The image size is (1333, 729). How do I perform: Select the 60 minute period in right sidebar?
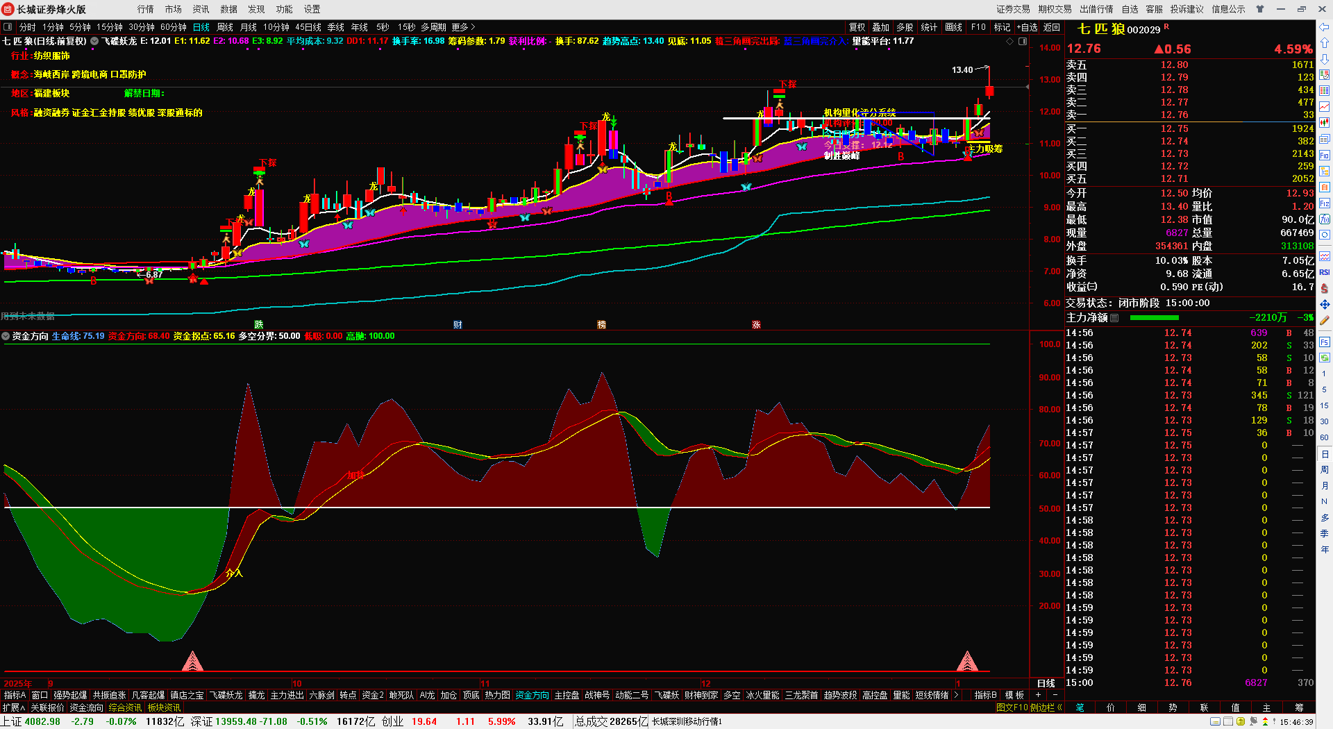click(x=1325, y=437)
